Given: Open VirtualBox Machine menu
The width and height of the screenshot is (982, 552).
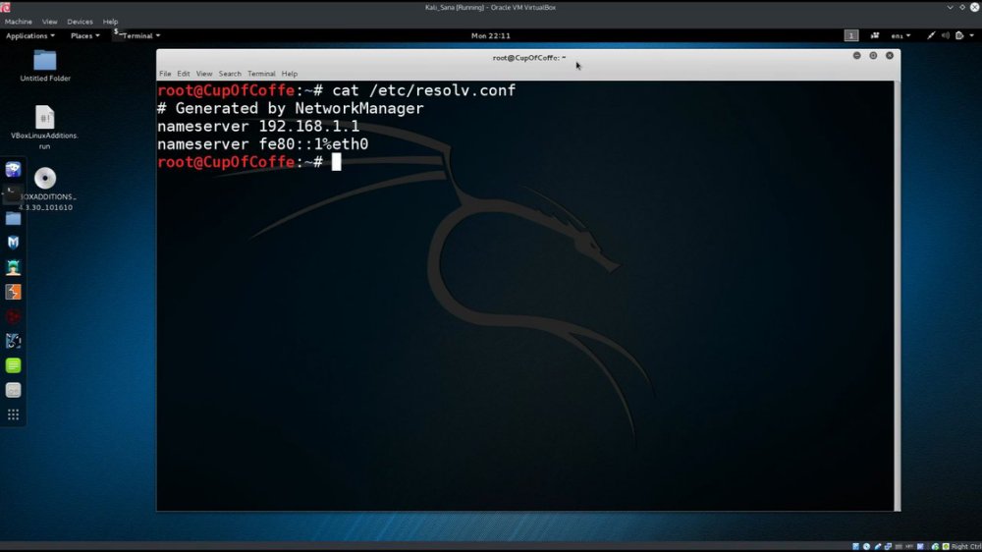Looking at the screenshot, I should (18, 22).
